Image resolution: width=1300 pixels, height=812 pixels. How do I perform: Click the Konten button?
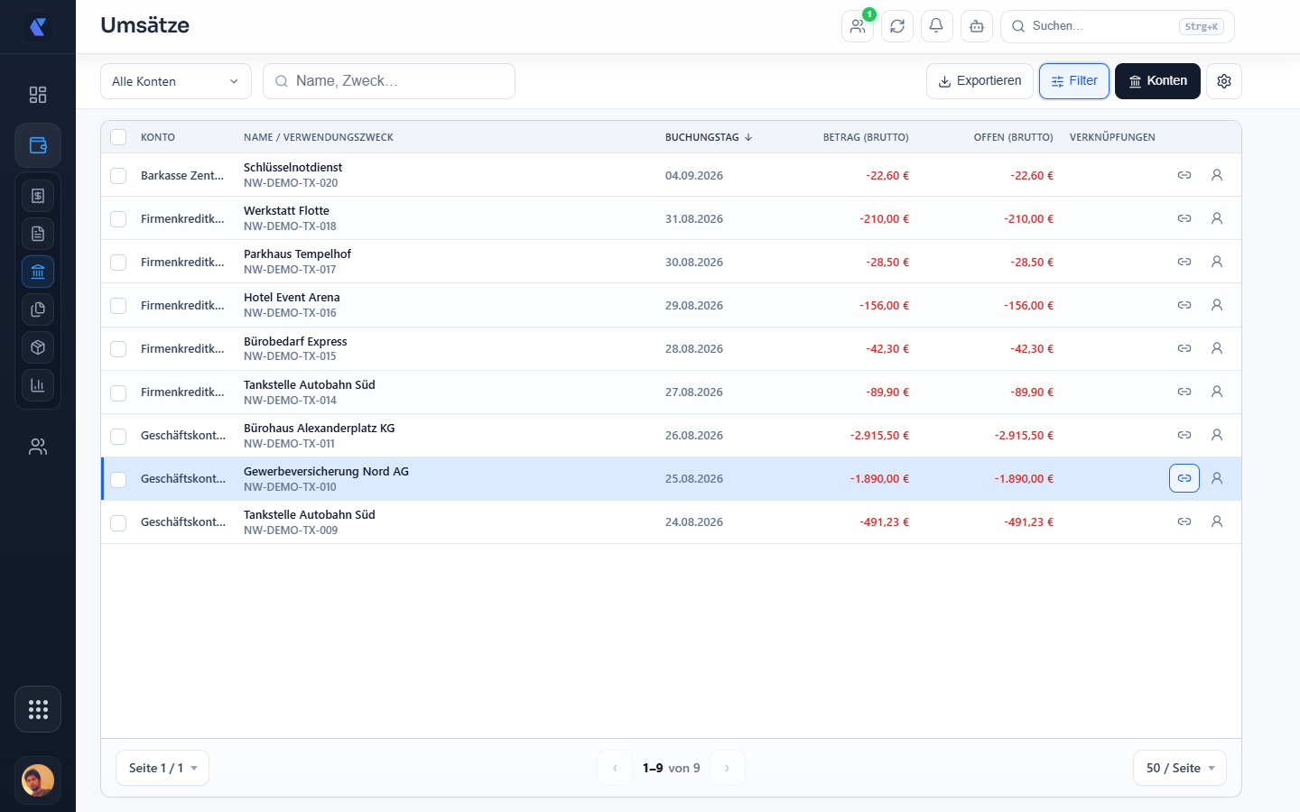1157,81
